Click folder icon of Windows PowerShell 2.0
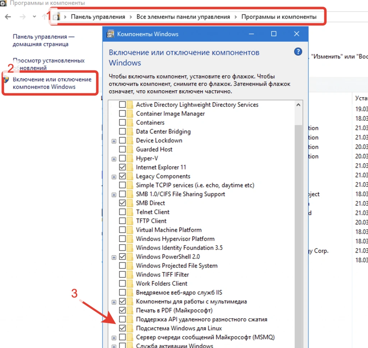This screenshot has width=368, height=348. tap(130, 257)
